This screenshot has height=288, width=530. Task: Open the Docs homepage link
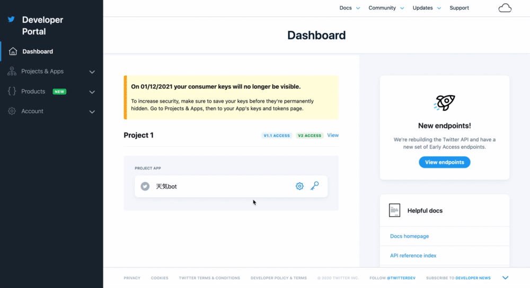tap(409, 236)
